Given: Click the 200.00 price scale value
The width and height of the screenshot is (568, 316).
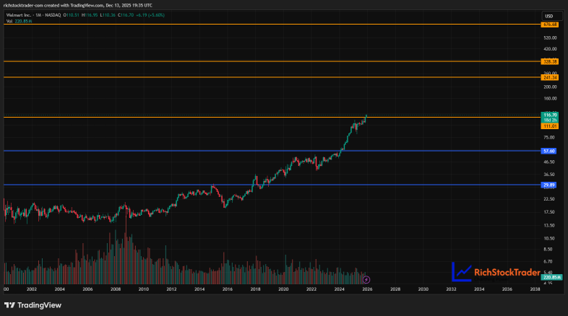Looking at the screenshot, I should (x=549, y=87).
